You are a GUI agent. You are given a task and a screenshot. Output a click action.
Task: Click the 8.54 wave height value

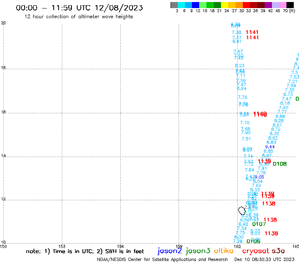click(258, 181)
